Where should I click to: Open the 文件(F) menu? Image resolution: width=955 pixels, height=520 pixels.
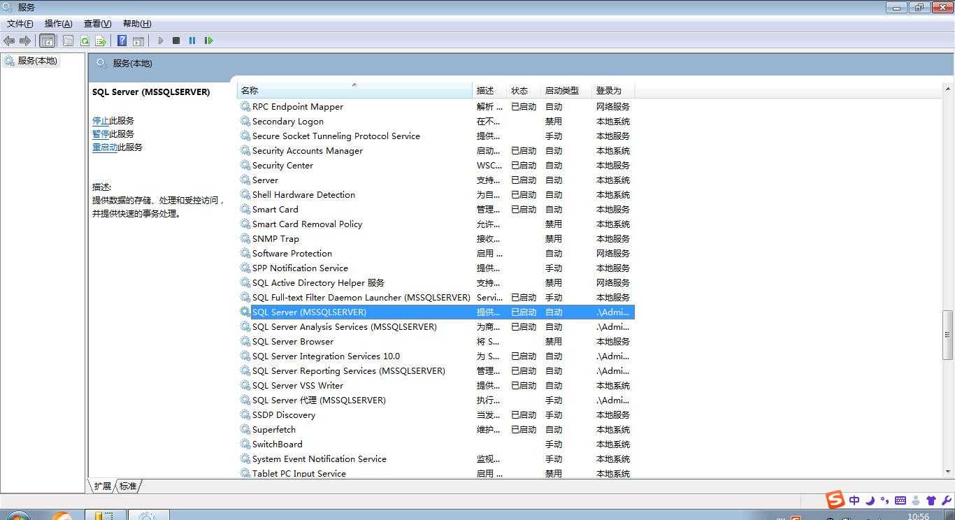(20, 24)
